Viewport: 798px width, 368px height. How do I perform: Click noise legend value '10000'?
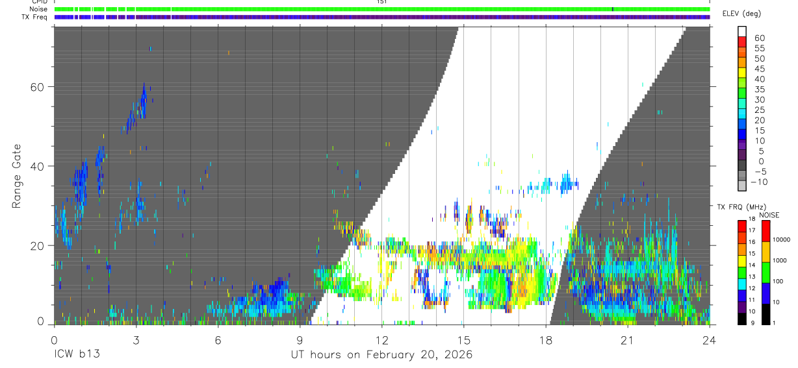point(781,239)
